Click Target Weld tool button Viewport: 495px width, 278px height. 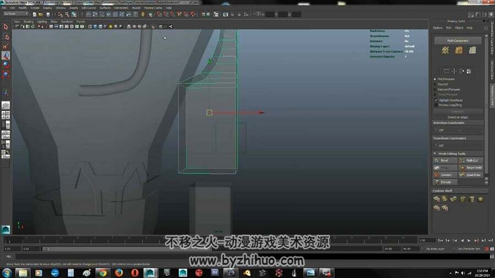coord(471,168)
